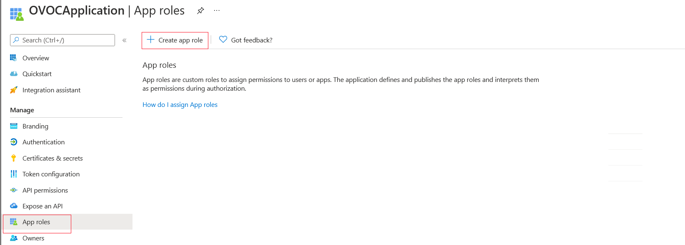
Task: Click the Overview grid icon
Action: (13, 58)
